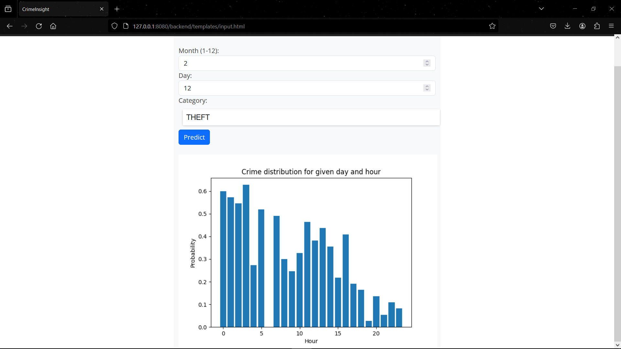Open the Firefox hamburger application menu
621x349 pixels.
pos(611,26)
